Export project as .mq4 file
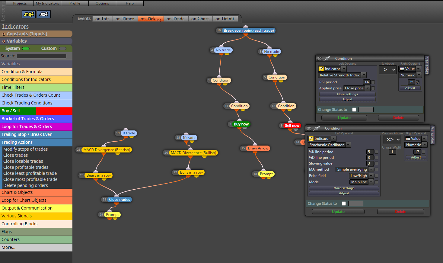The image size is (443, 263). [29, 14]
